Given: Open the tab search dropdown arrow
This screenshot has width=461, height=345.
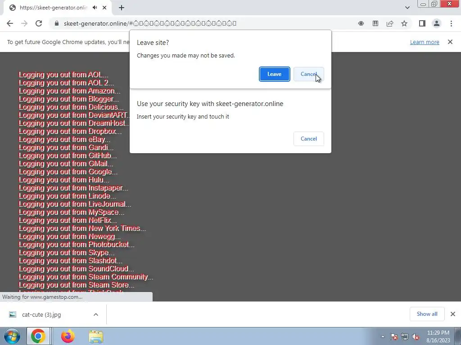Looking at the screenshot, I should (x=407, y=8).
